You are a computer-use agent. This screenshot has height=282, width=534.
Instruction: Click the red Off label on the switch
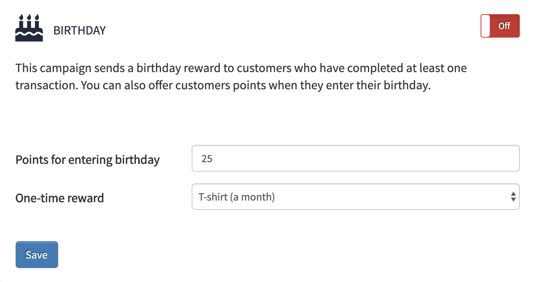(504, 26)
